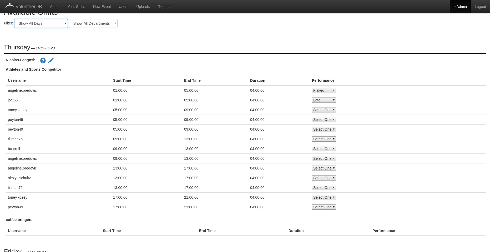
Task: Open the Late performance dropdown for joel55
Action: tap(324, 100)
